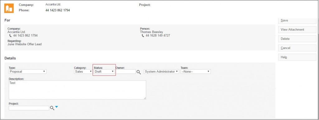The height and width of the screenshot is (120, 319).
Task: Click the Cancel button
Action: (x=297, y=48)
